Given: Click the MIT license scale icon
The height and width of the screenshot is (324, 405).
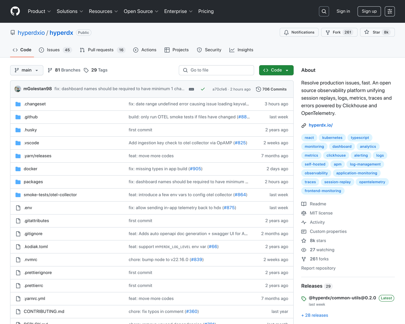Looking at the screenshot, I should (304, 213).
